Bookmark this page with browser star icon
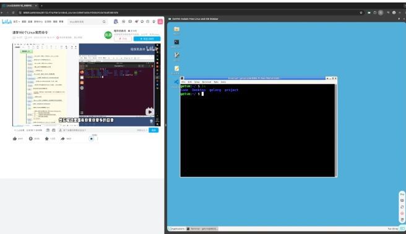Screen dimensions: 406x234 (361, 12)
